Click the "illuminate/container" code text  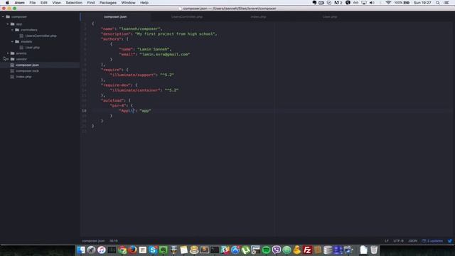click(135, 90)
